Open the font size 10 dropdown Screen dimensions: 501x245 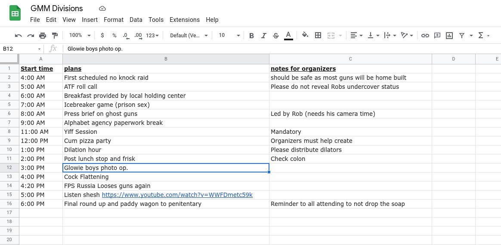[229, 35]
